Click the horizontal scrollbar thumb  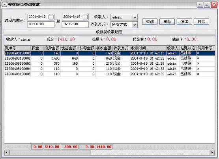[50, 152]
